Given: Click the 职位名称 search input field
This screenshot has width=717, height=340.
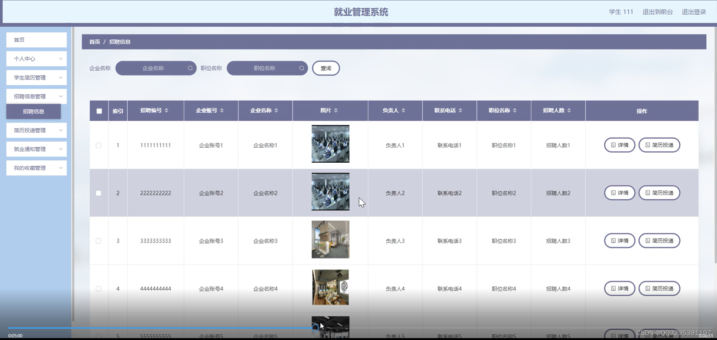Looking at the screenshot, I should pos(267,68).
